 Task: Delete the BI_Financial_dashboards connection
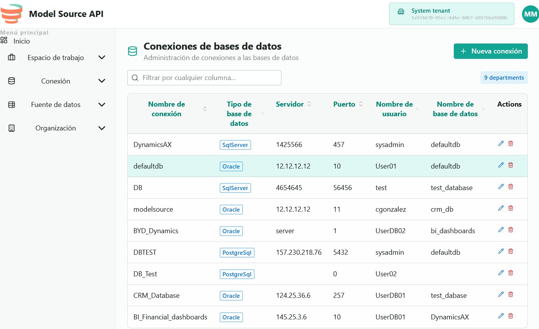[x=510, y=316]
